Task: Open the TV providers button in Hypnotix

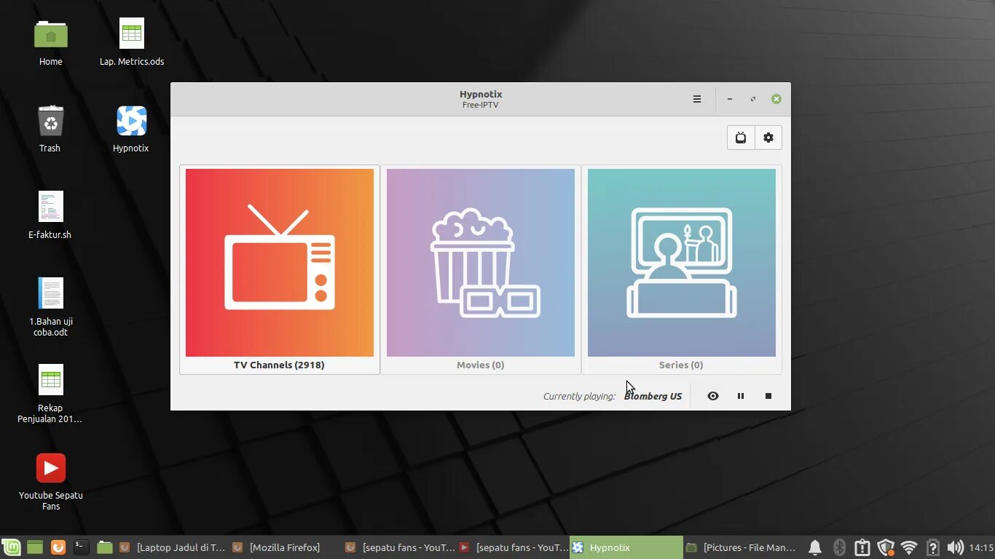Action: pyautogui.click(x=741, y=138)
